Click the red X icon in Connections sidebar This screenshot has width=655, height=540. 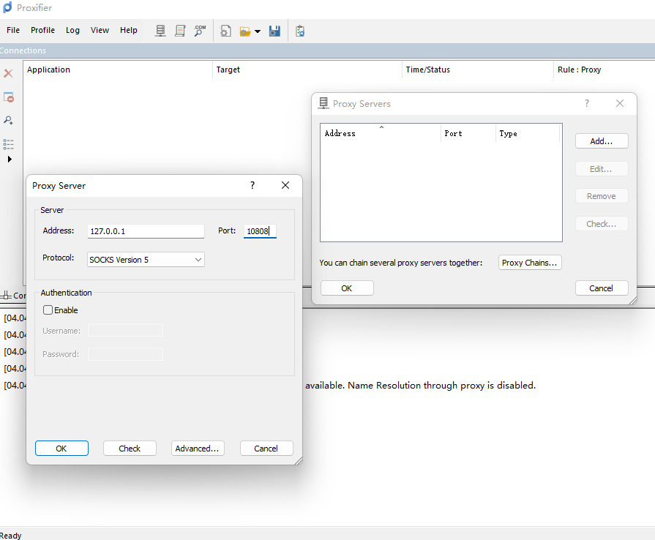[x=8, y=73]
